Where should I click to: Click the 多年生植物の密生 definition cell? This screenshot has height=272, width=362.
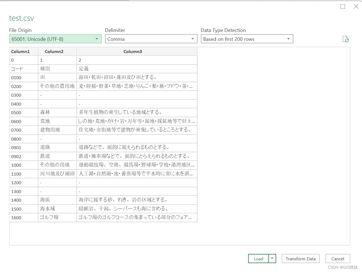(137, 113)
